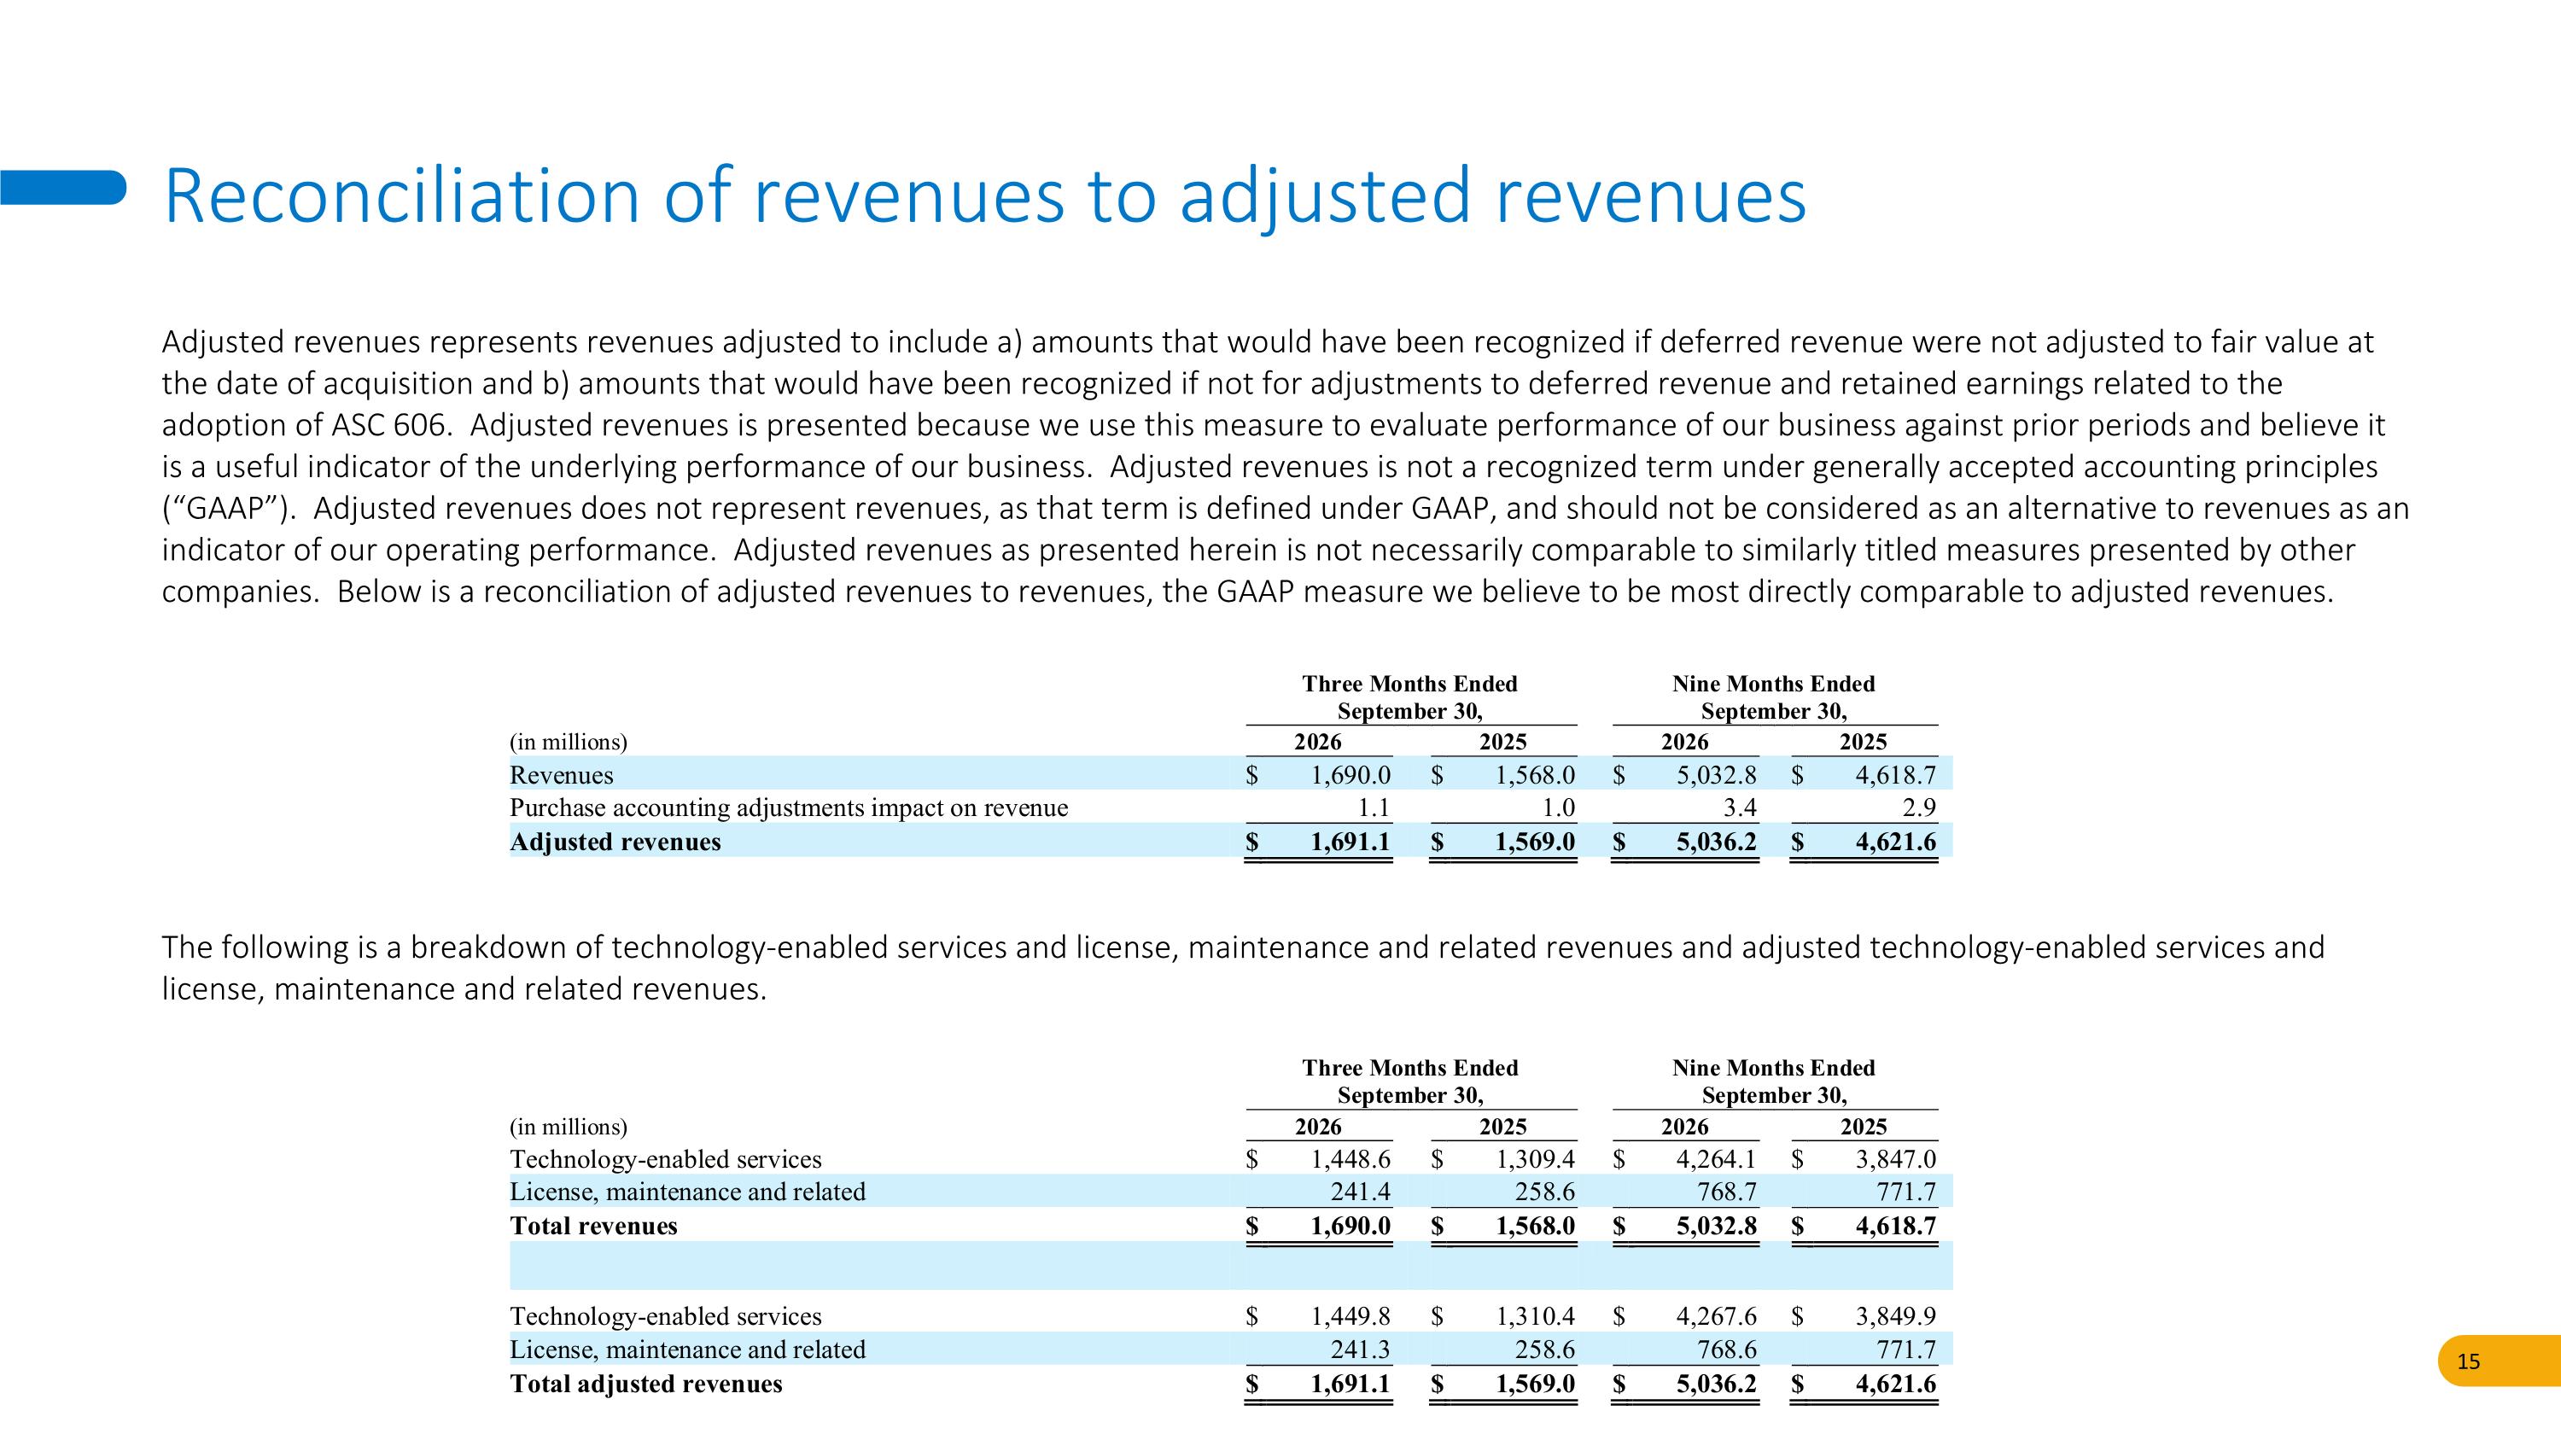Image resolution: width=2561 pixels, height=1440 pixels.
Task: Click the 3,847.0 technology-enabled services value
Action: [1896, 1159]
